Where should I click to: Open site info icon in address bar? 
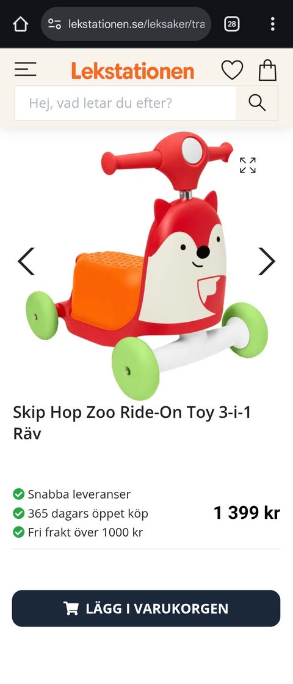54,24
